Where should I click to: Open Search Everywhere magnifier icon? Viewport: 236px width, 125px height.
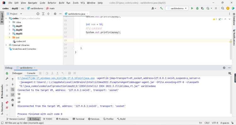[x=222, y=8]
